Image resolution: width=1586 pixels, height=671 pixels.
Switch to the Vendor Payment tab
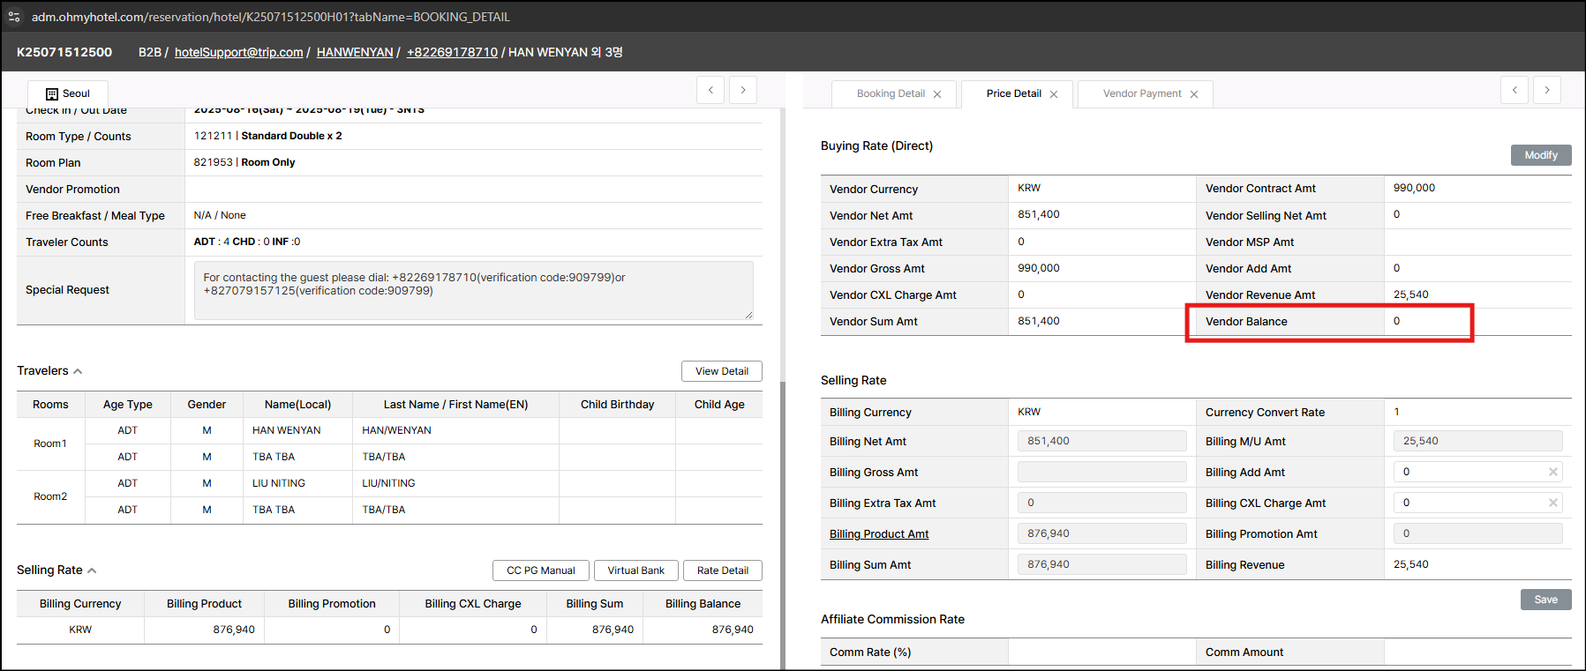coord(1141,93)
